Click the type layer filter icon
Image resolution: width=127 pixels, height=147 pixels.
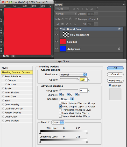[x=83, y=9]
